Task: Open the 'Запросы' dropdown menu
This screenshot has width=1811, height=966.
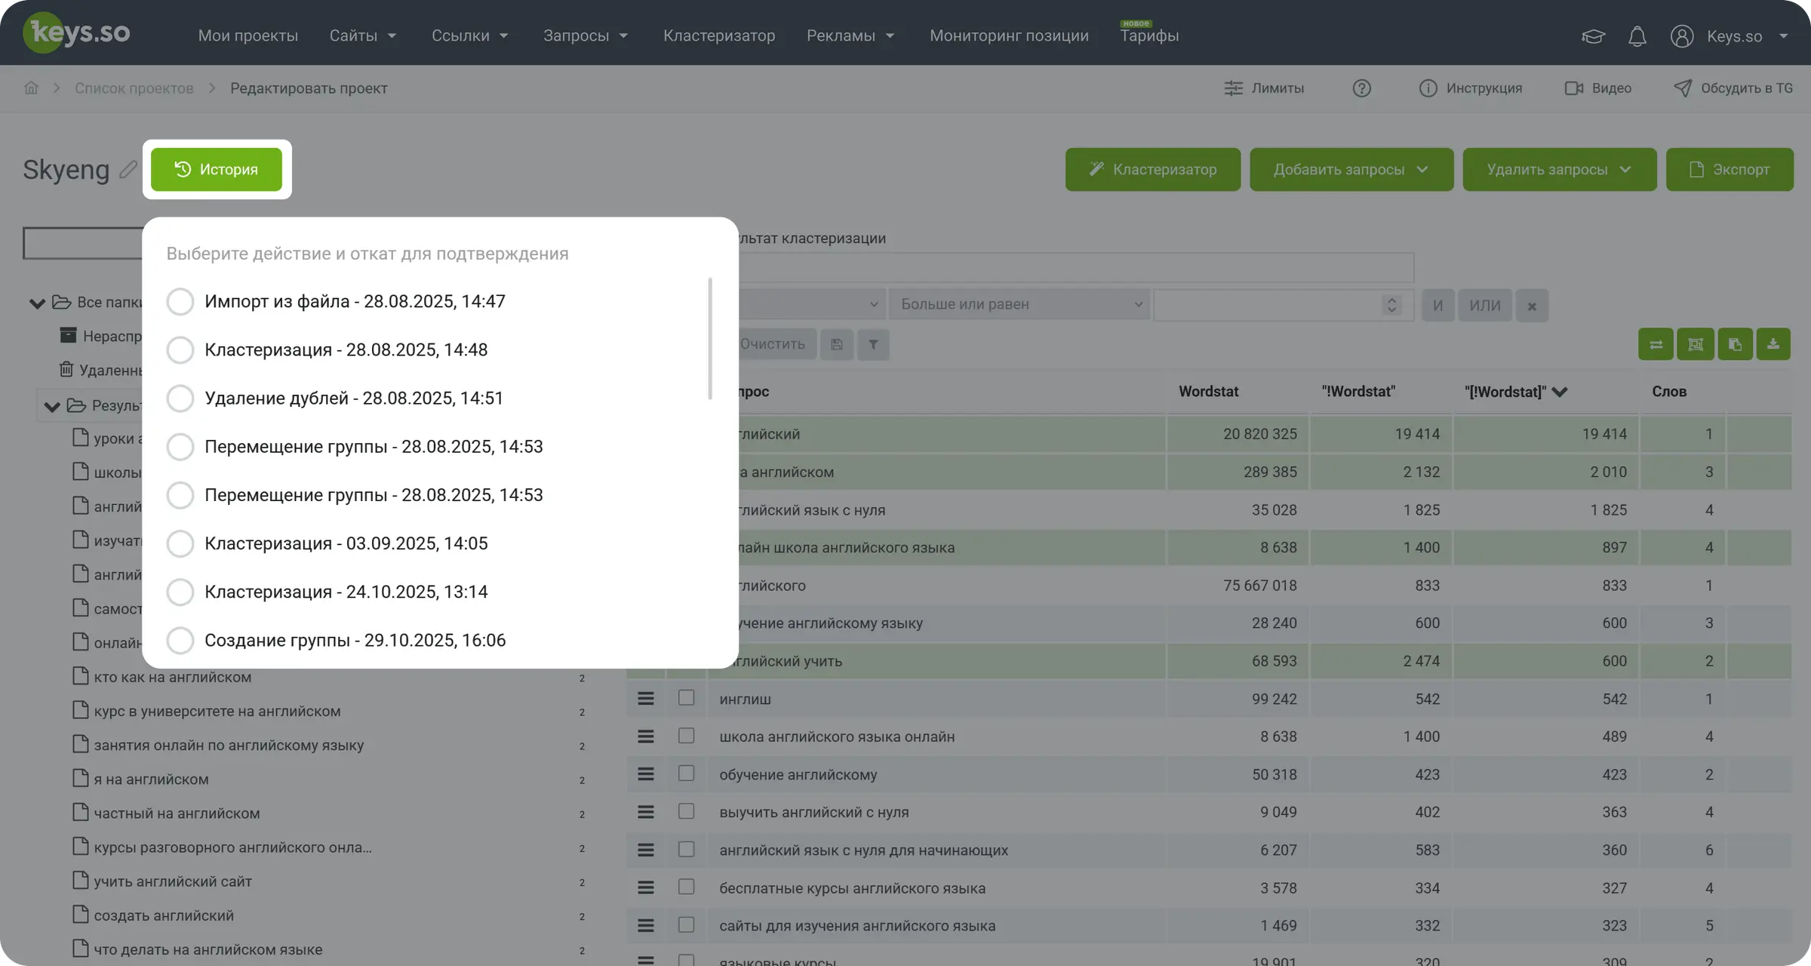Action: (x=586, y=36)
